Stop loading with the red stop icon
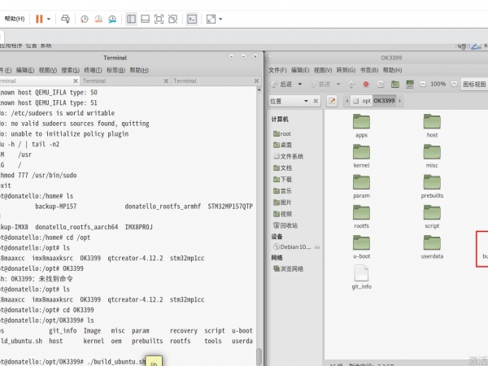The height and width of the screenshot is (366, 488). tap(366, 84)
